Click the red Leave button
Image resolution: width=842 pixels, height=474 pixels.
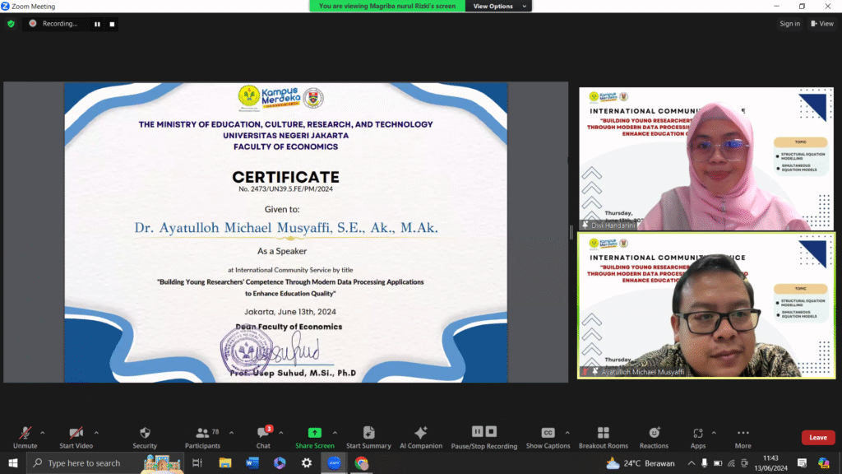pyautogui.click(x=817, y=437)
